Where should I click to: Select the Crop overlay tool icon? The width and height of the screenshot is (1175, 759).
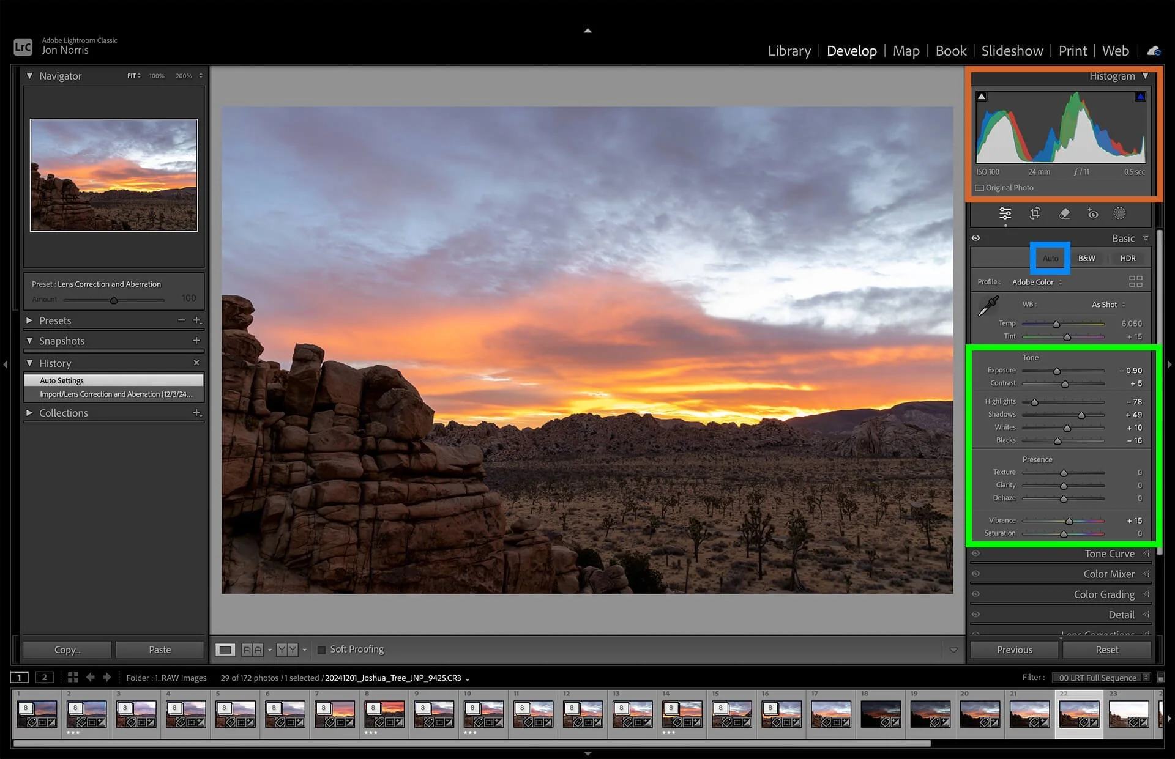click(1035, 213)
